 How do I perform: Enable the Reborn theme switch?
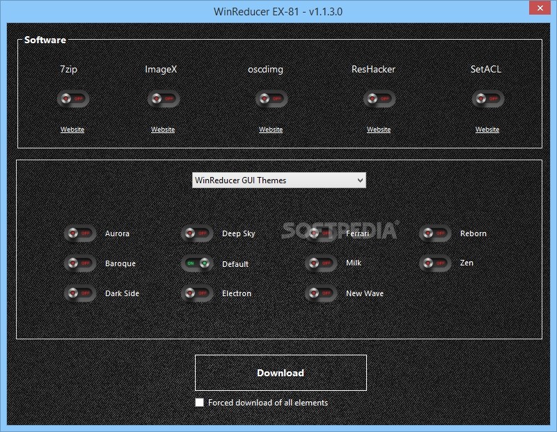coord(435,233)
